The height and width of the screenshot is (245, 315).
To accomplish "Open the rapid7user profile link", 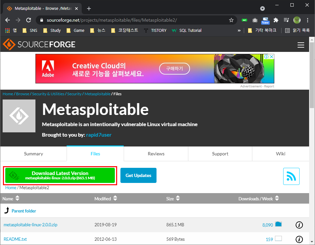I will 99,135.
